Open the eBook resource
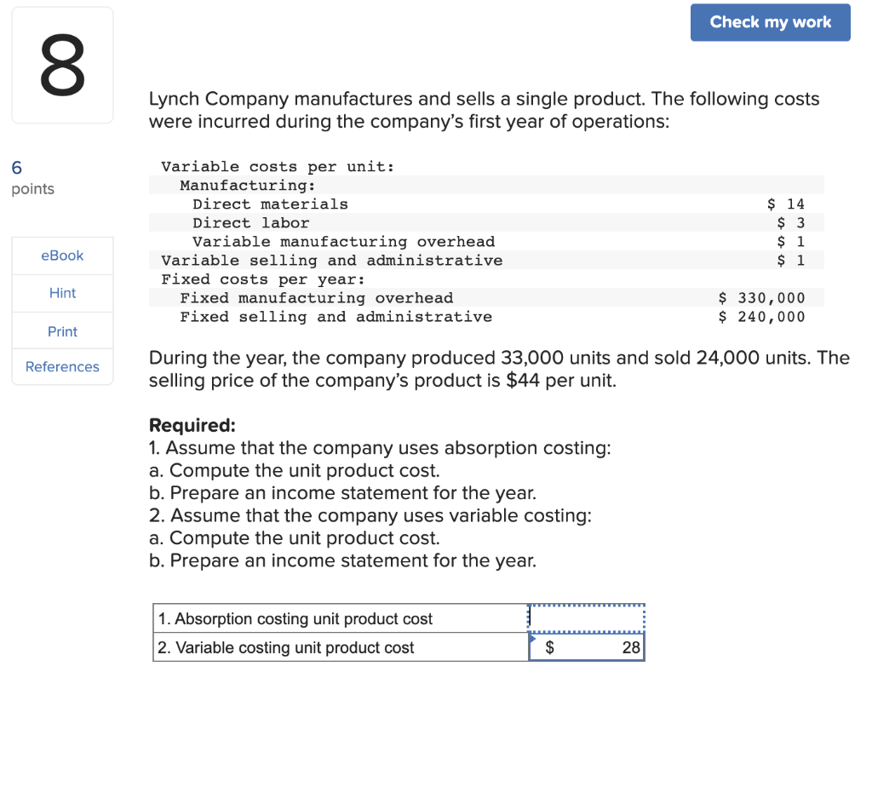The width and height of the screenshot is (872, 787). click(62, 255)
